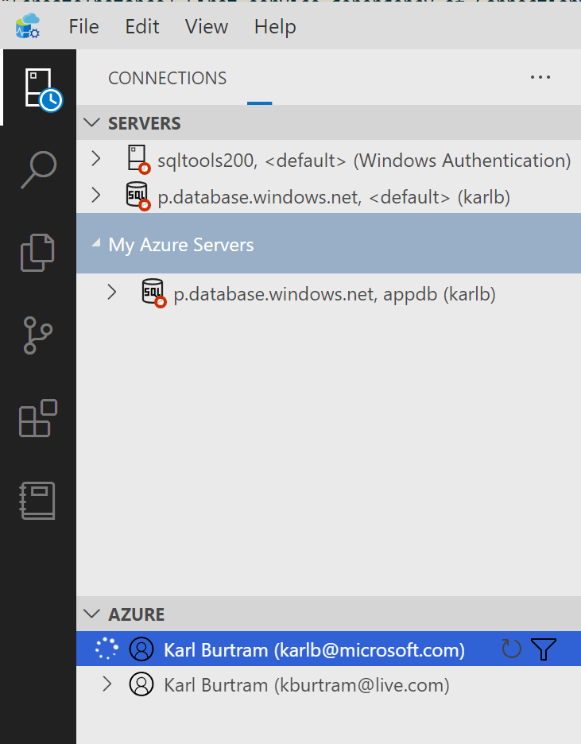Select Karl Burtram (karlb@microsoft.com) account

pos(328,649)
